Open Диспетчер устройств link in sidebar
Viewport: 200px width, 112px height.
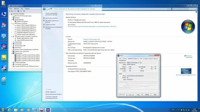(52, 18)
